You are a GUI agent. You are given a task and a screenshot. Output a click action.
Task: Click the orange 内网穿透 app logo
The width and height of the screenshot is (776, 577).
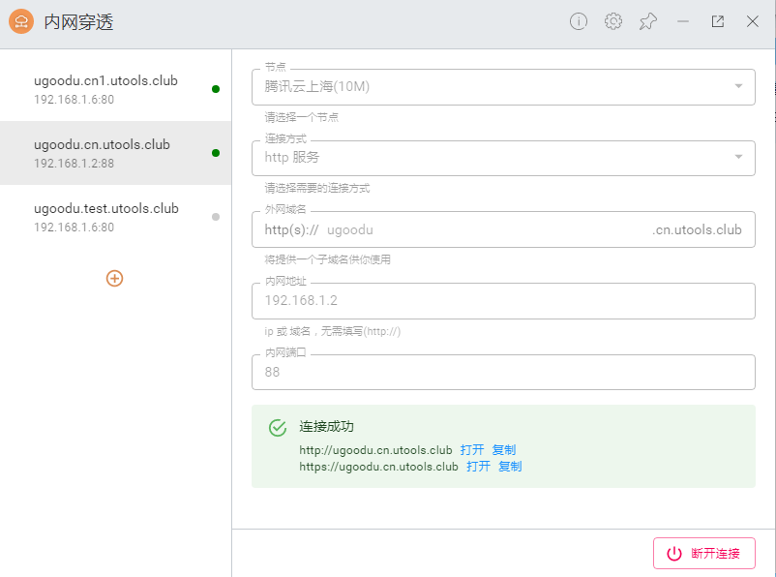pyautogui.click(x=21, y=22)
